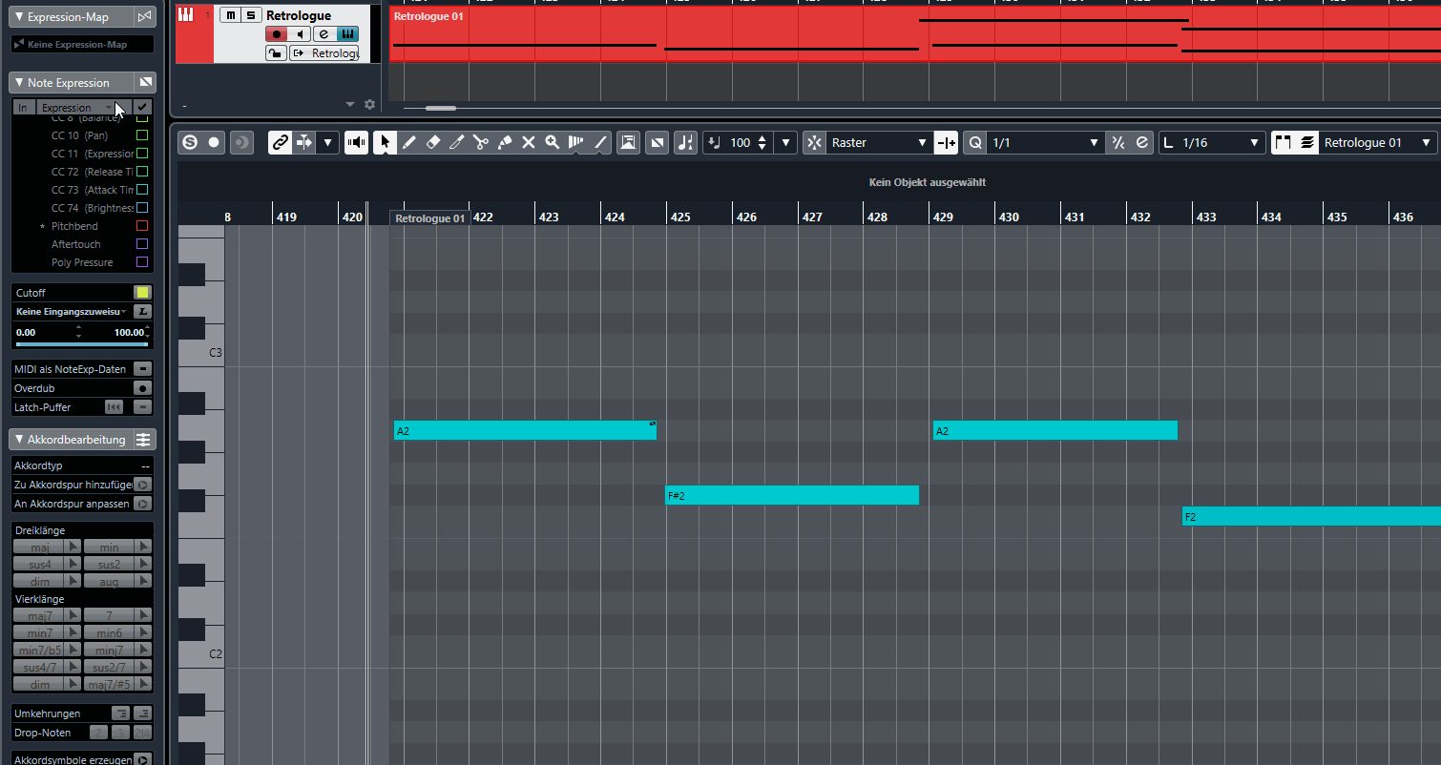The image size is (1441, 765).
Task: Click the Object Selection arrow tool
Action: (386, 142)
